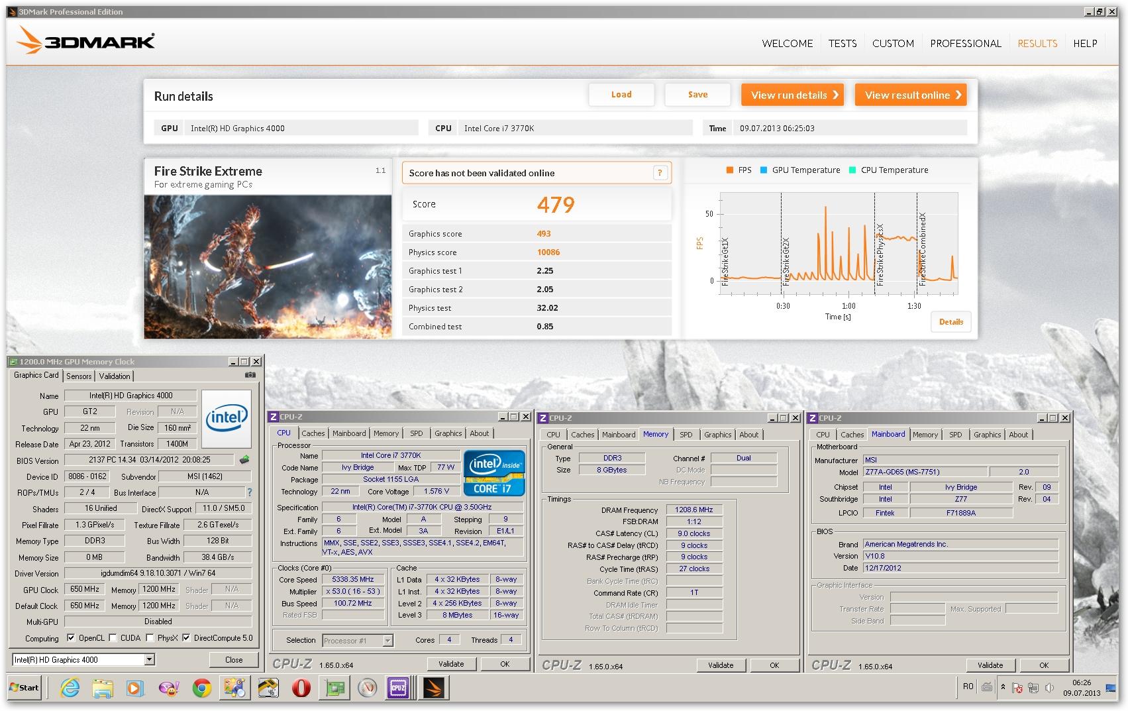Click the Save button in Run details
This screenshot has height=711, width=1128.
697,94
